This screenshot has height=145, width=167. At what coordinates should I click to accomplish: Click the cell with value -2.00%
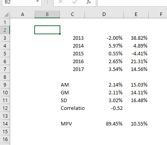pyautogui.click(x=104, y=38)
